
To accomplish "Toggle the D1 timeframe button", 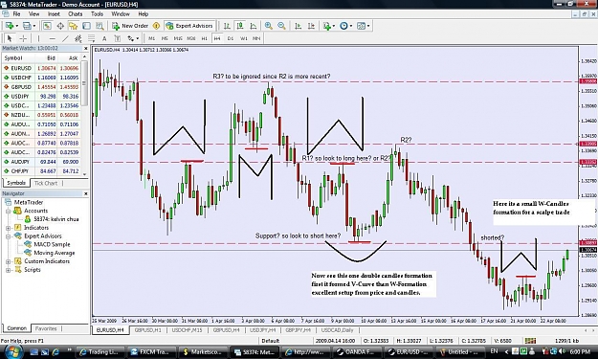I will point(231,38).
